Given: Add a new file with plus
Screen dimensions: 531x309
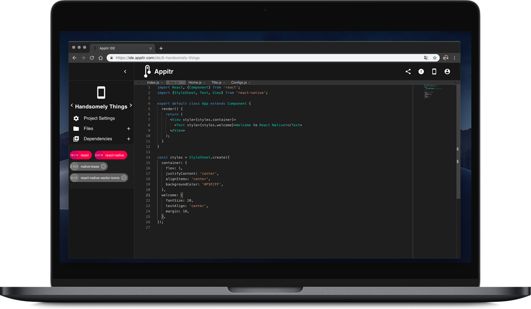Looking at the screenshot, I should pyautogui.click(x=128, y=129).
